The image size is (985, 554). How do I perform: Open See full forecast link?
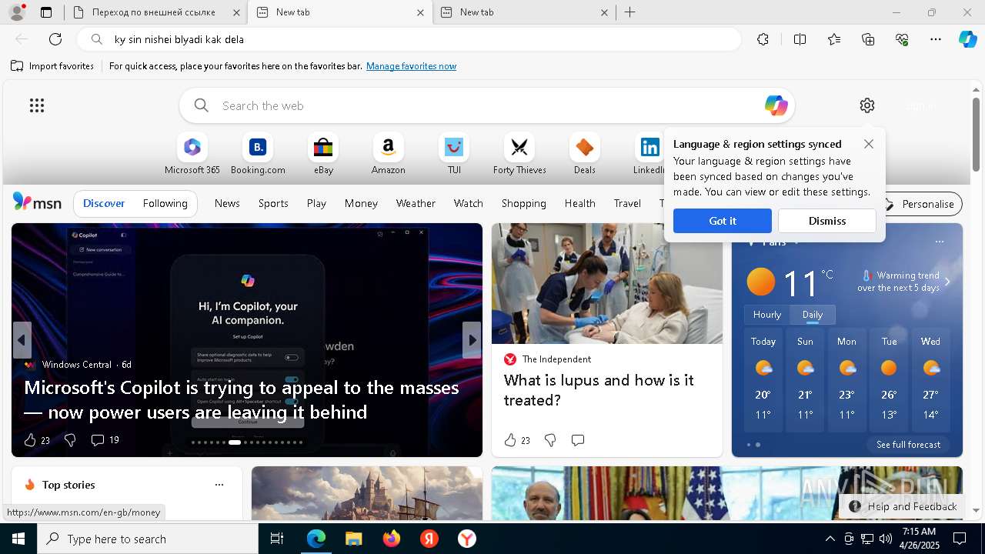coord(908,445)
